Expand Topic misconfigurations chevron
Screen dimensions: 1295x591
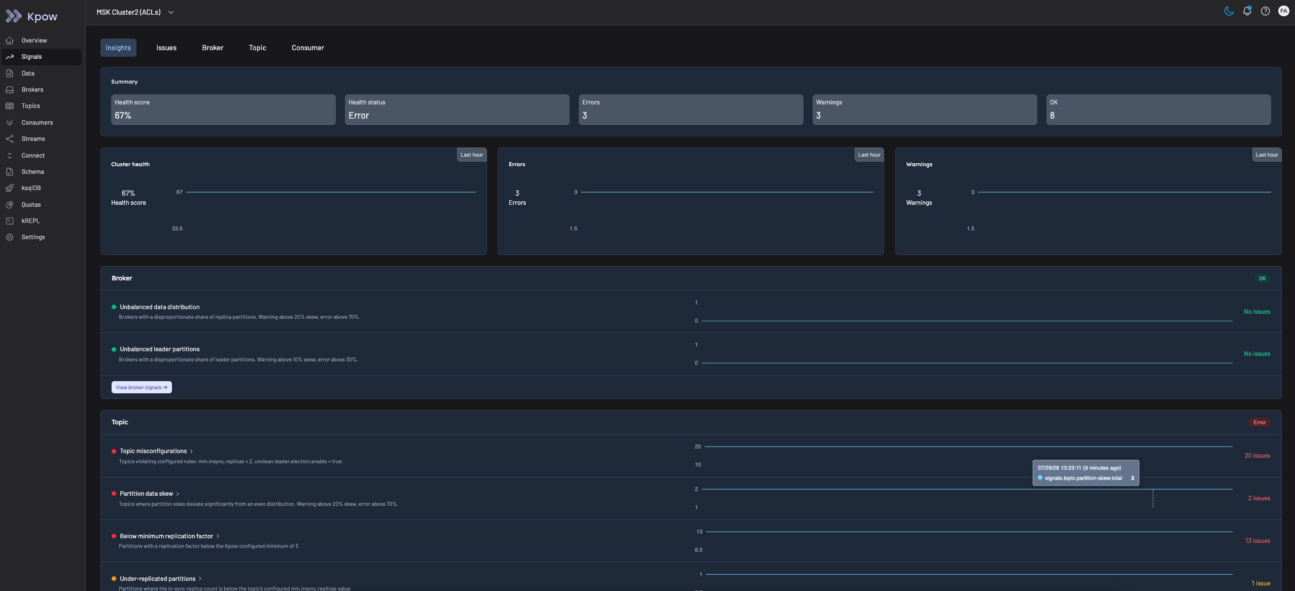[191, 452]
